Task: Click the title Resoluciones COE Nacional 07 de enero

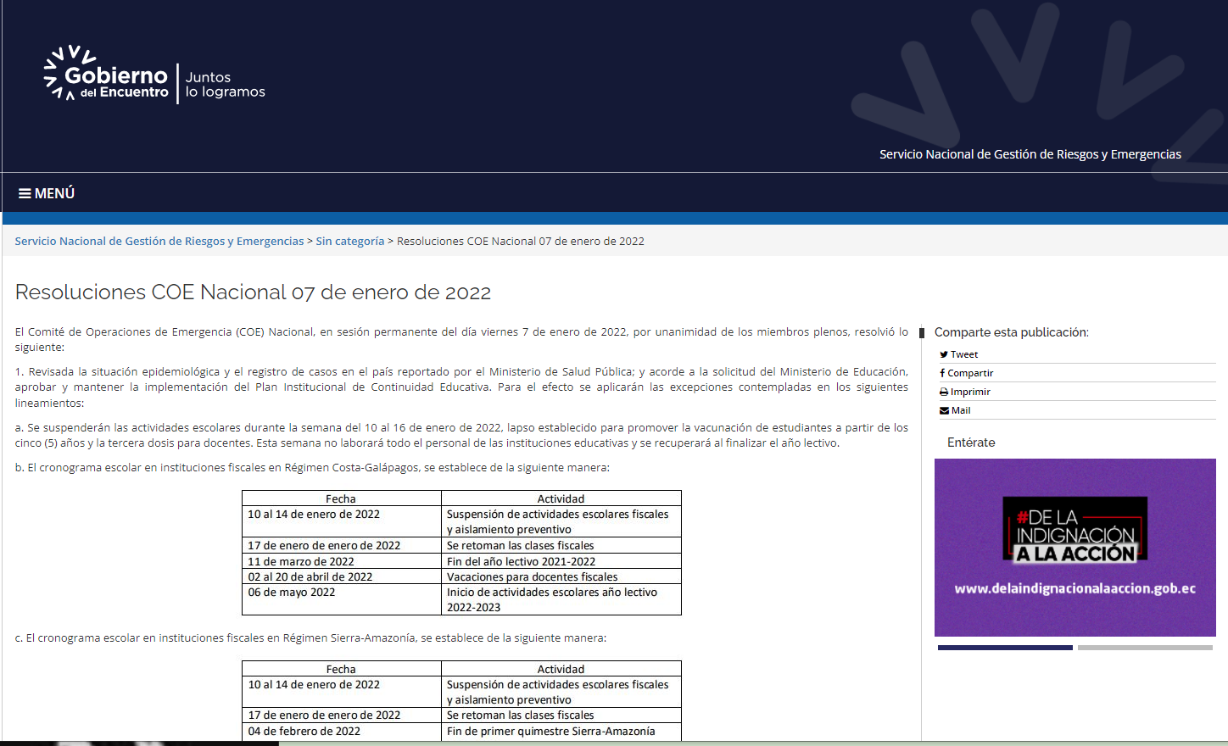Action: (253, 292)
